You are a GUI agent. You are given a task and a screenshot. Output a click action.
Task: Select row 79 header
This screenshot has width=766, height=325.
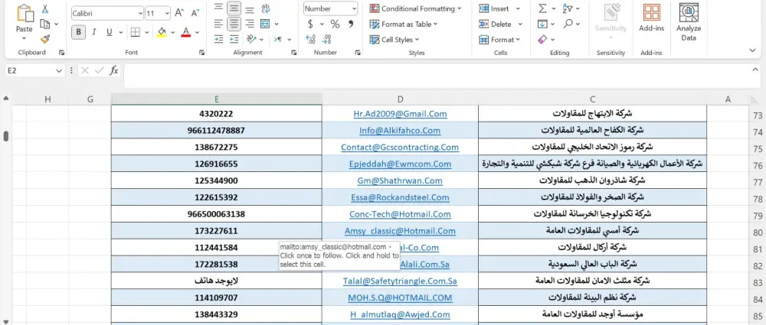758,215
